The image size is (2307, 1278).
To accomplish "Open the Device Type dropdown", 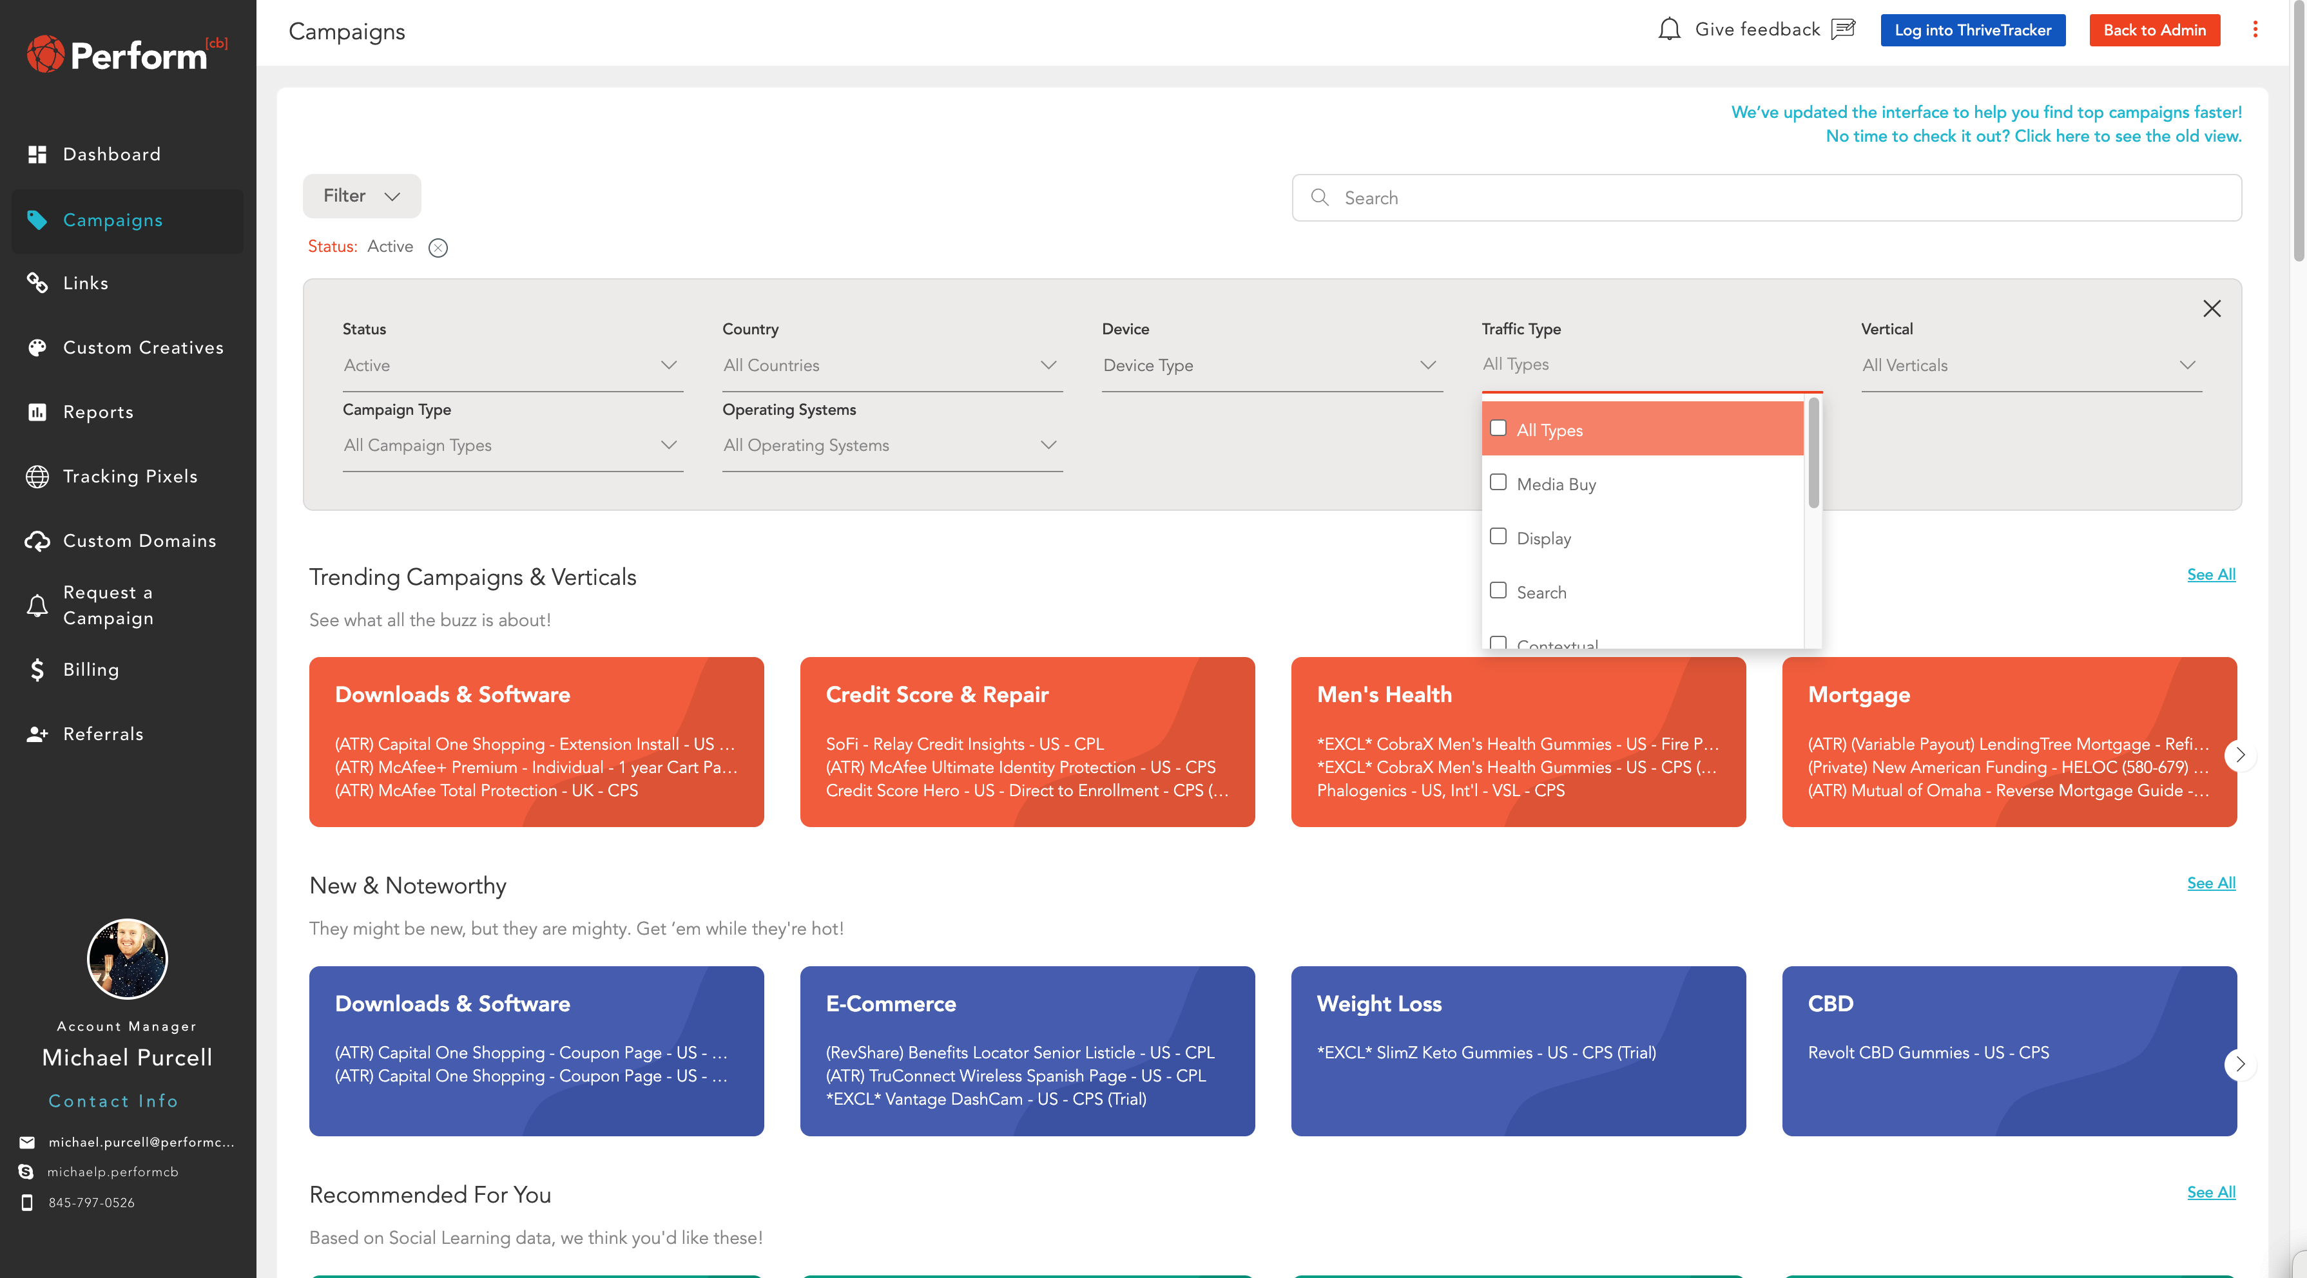I will (1271, 365).
